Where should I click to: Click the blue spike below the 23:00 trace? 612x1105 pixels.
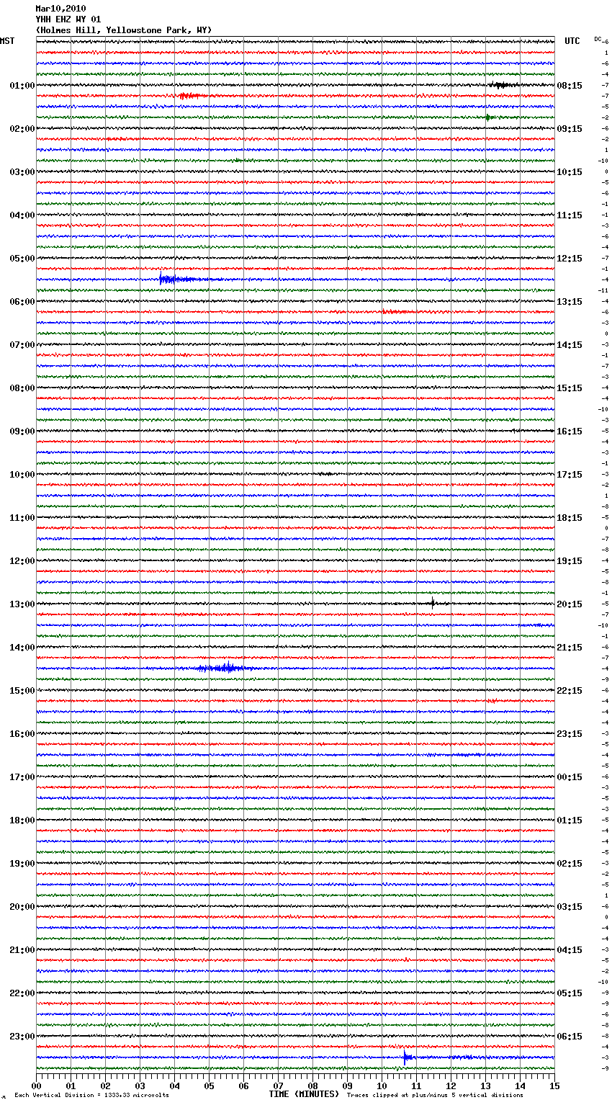405,1057
